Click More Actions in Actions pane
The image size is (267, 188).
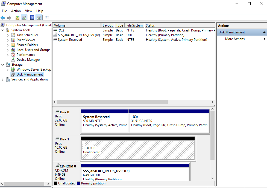click(235, 39)
